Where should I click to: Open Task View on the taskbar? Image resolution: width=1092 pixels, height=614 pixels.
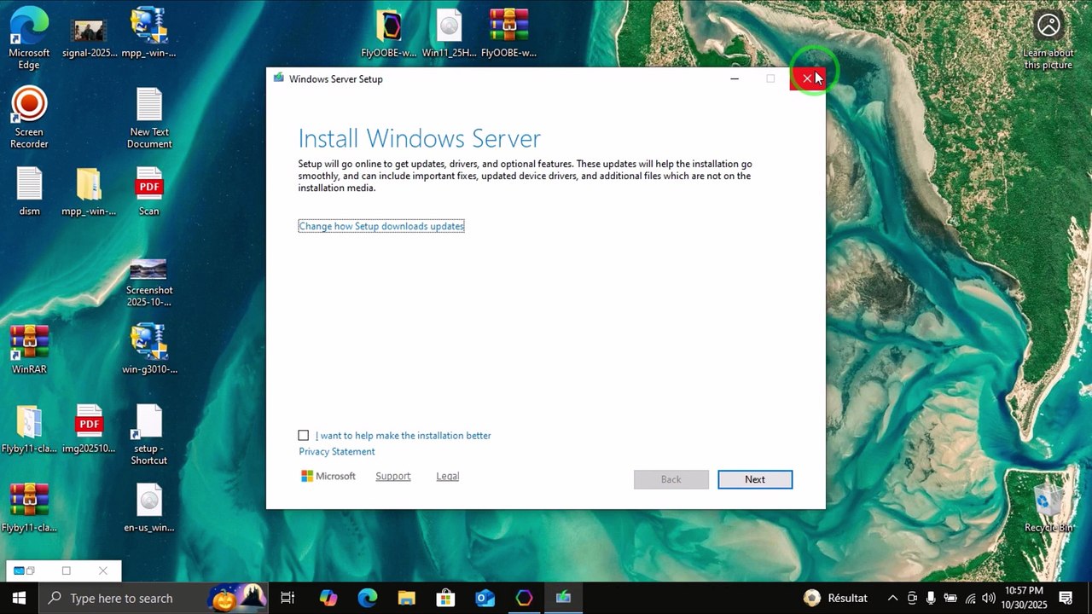(288, 598)
